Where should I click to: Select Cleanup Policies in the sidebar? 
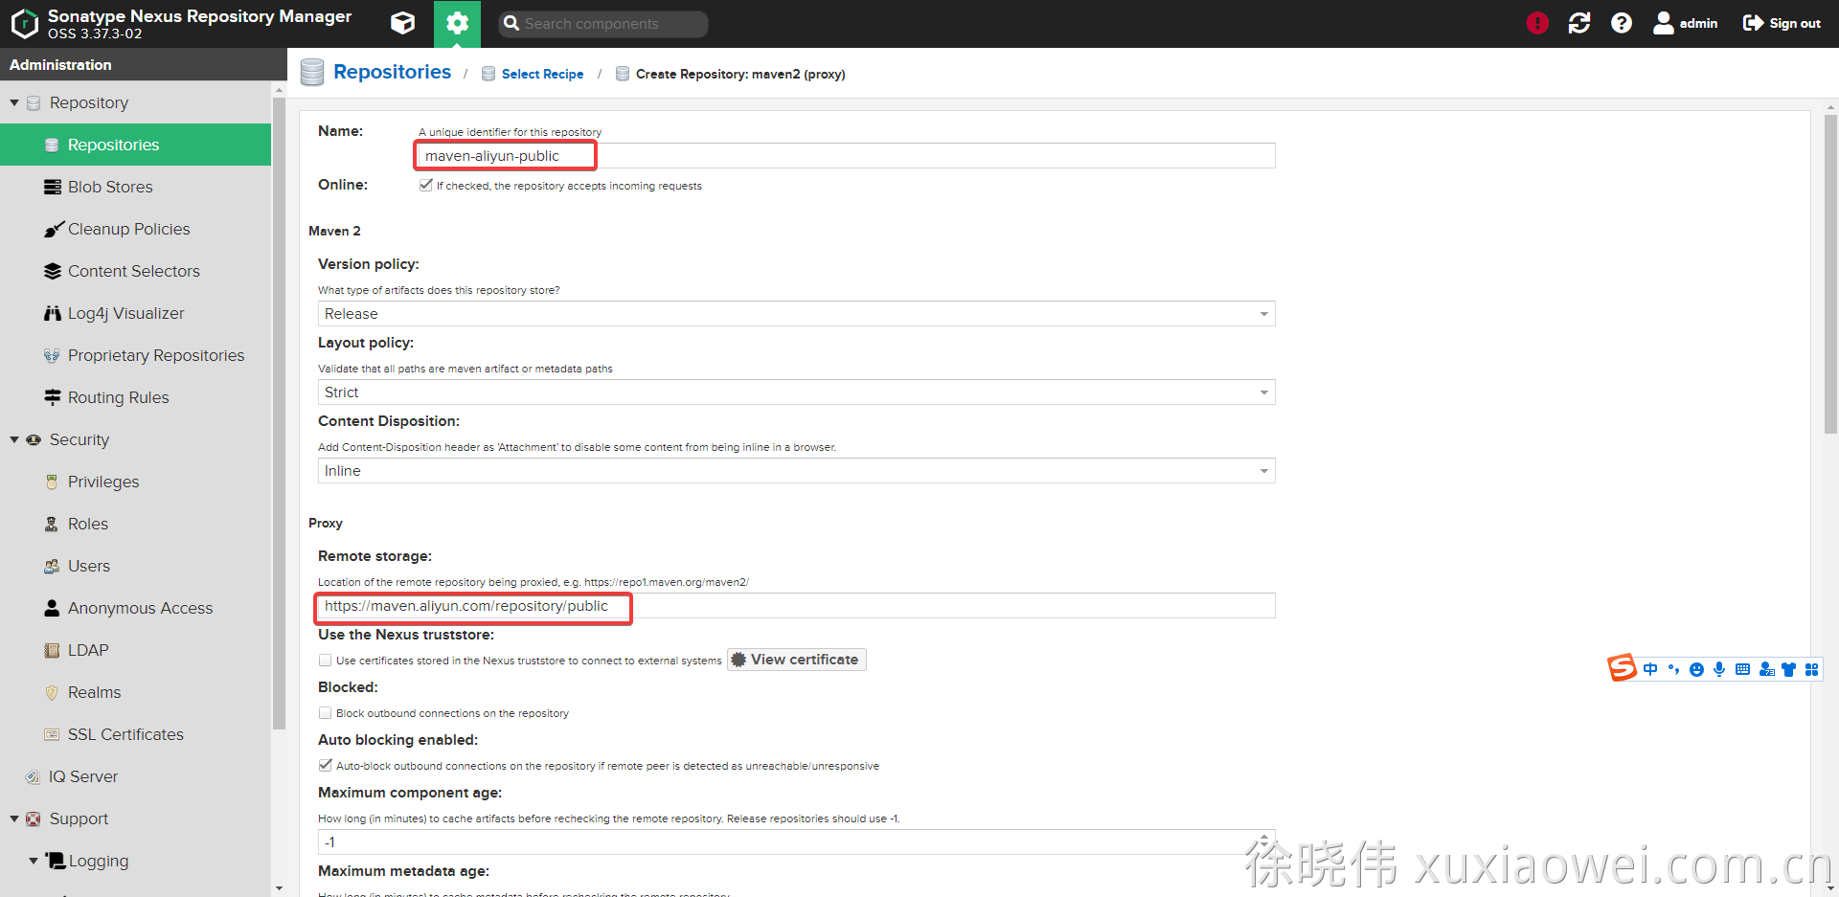(x=128, y=229)
